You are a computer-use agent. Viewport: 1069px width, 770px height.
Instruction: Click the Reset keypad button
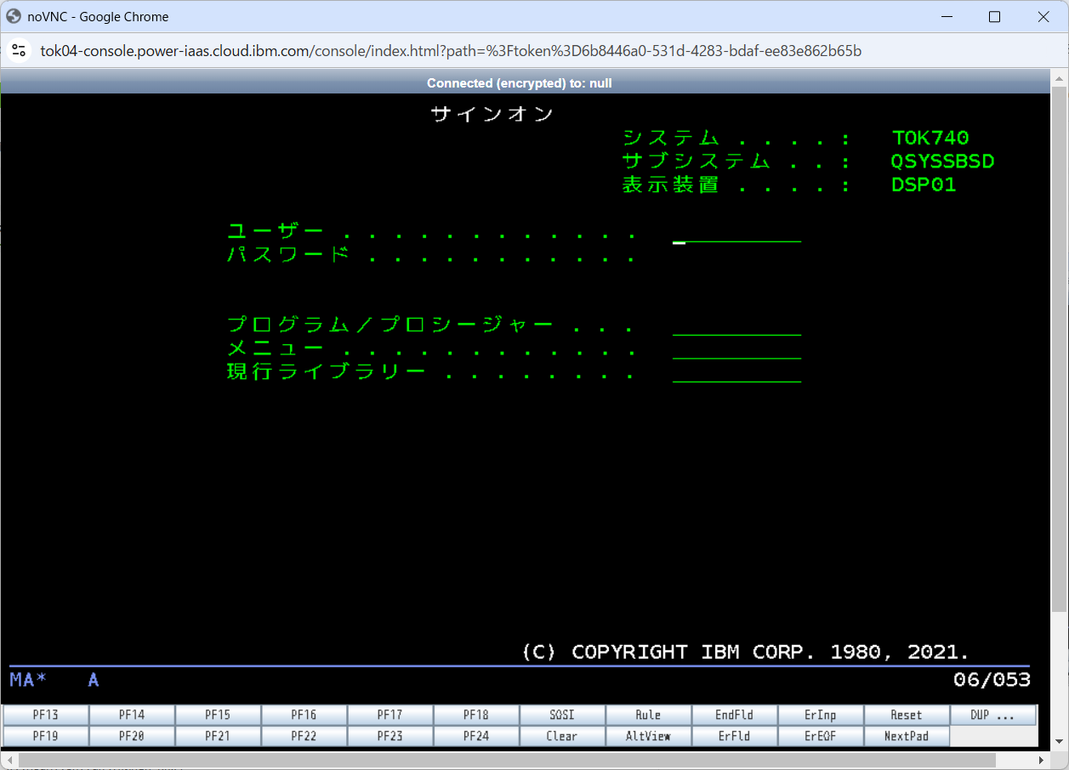[x=907, y=715]
